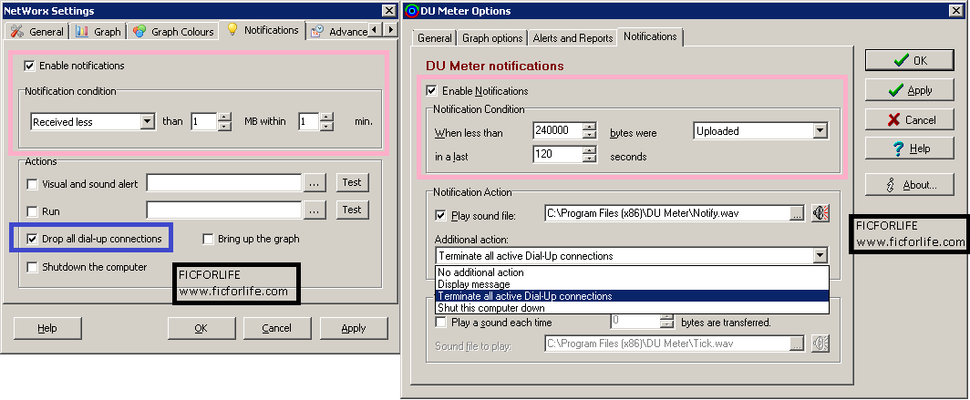Toggle Enable Notifications in DU Meter
Screen dimensions: 970x400
pyautogui.click(x=432, y=91)
